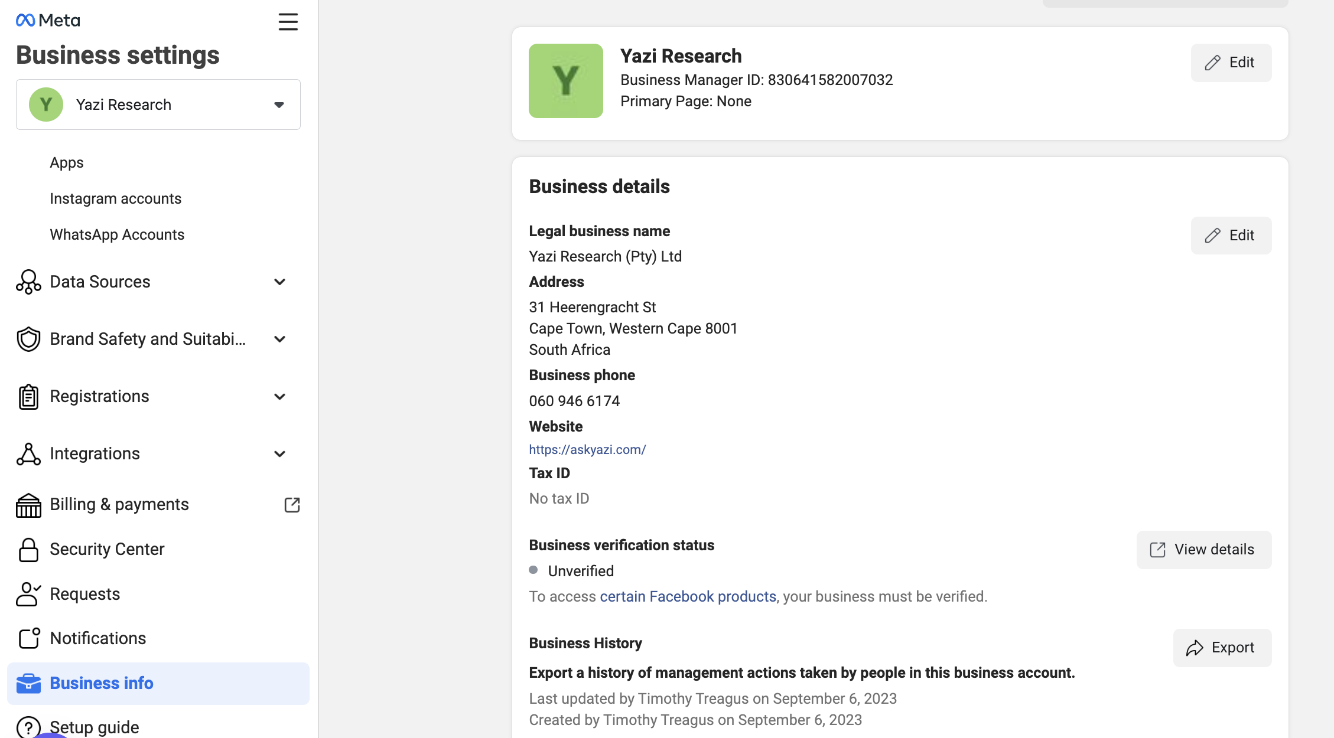Viewport: 1334px width, 738px height.
Task: Expand the Registrations section
Action: click(279, 397)
